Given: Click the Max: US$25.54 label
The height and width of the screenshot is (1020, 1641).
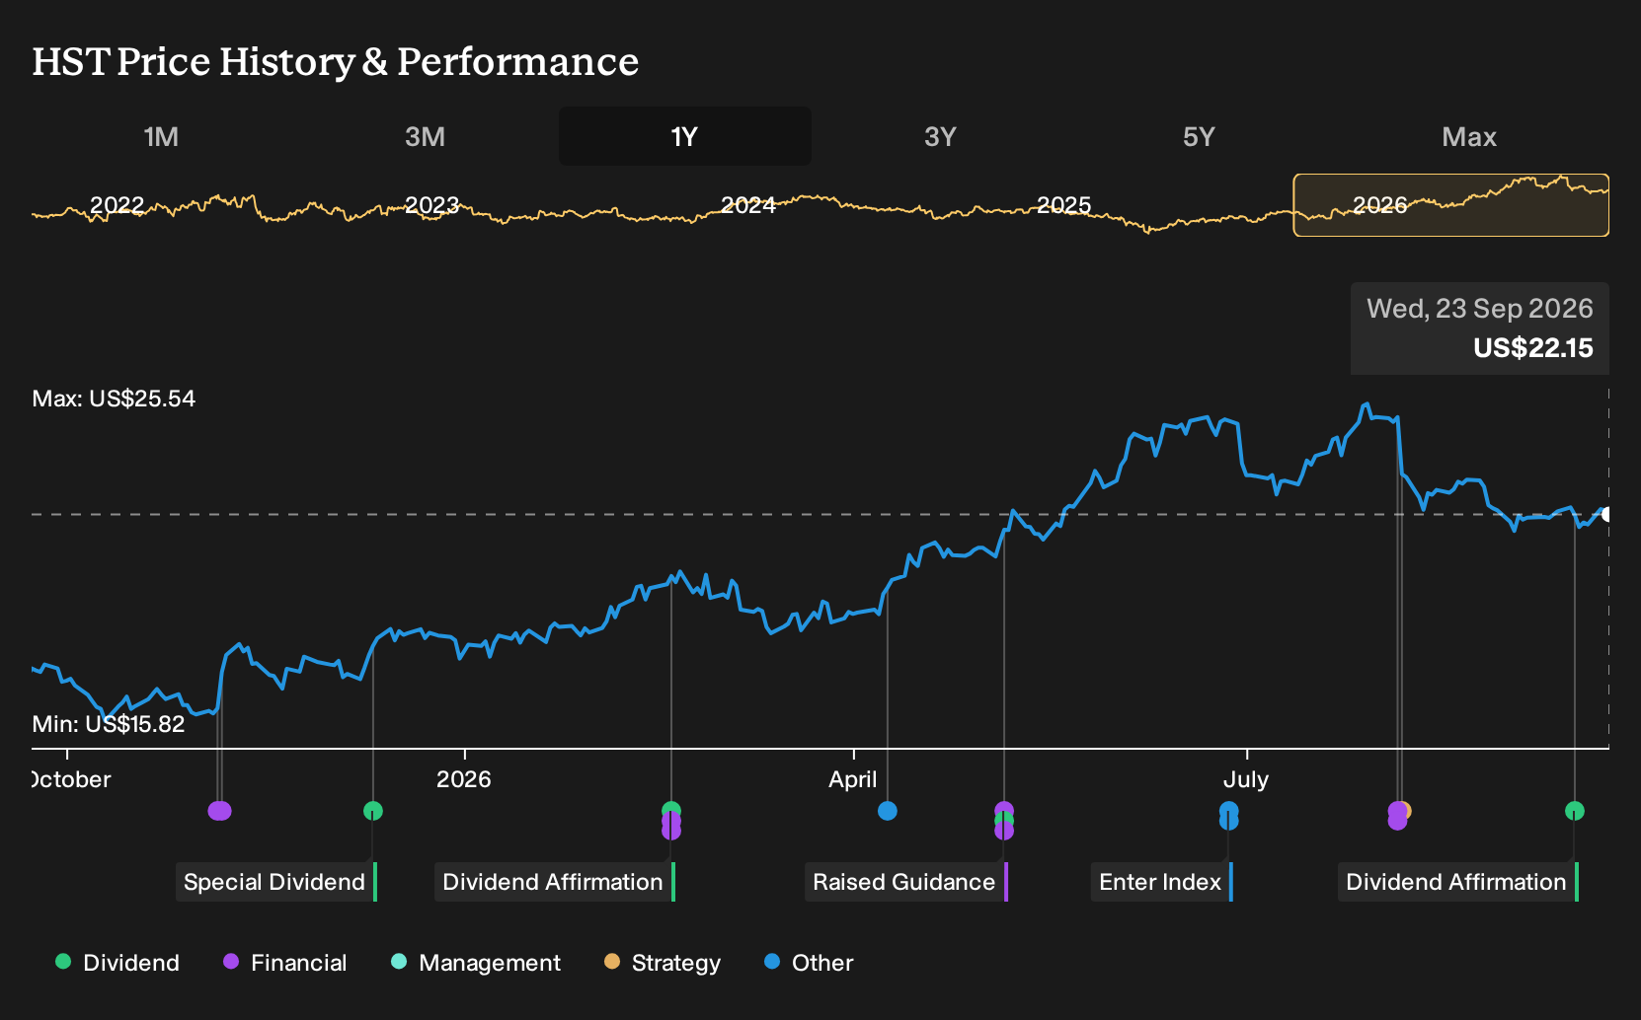Looking at the screenshot, I should click(x=114, y=399).
